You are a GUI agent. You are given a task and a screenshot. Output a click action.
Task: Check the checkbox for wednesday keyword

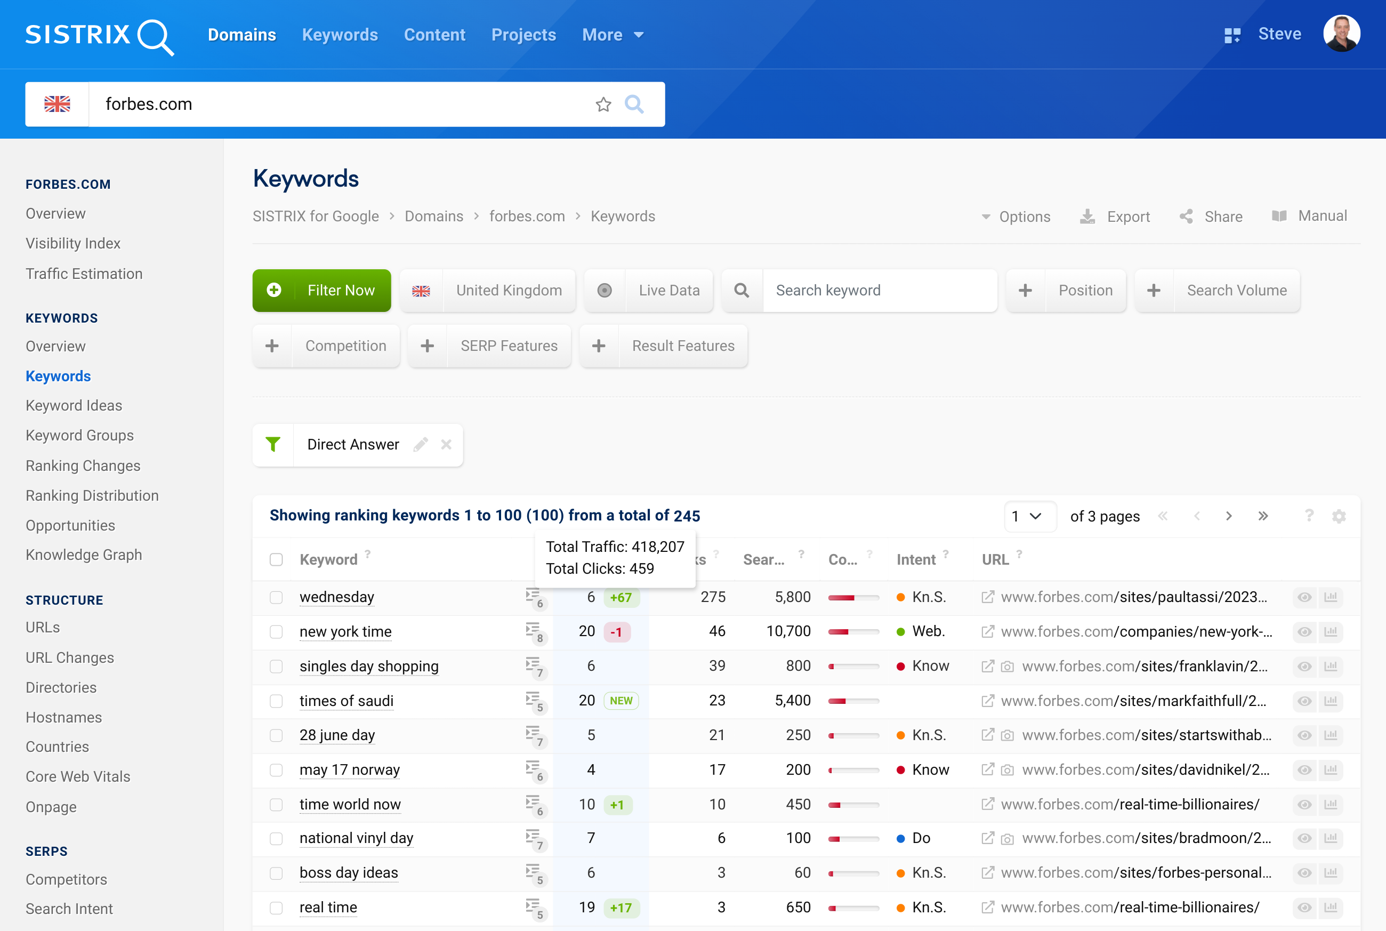click(276, 597)
